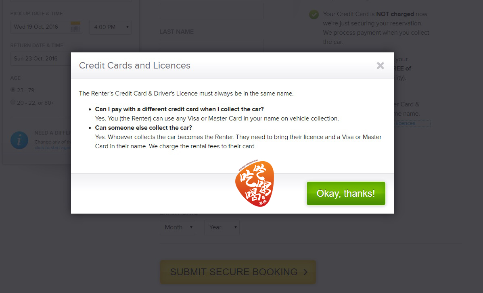Open the pick-up date calendar icon

pyautogui.click(x=75, y=27)
